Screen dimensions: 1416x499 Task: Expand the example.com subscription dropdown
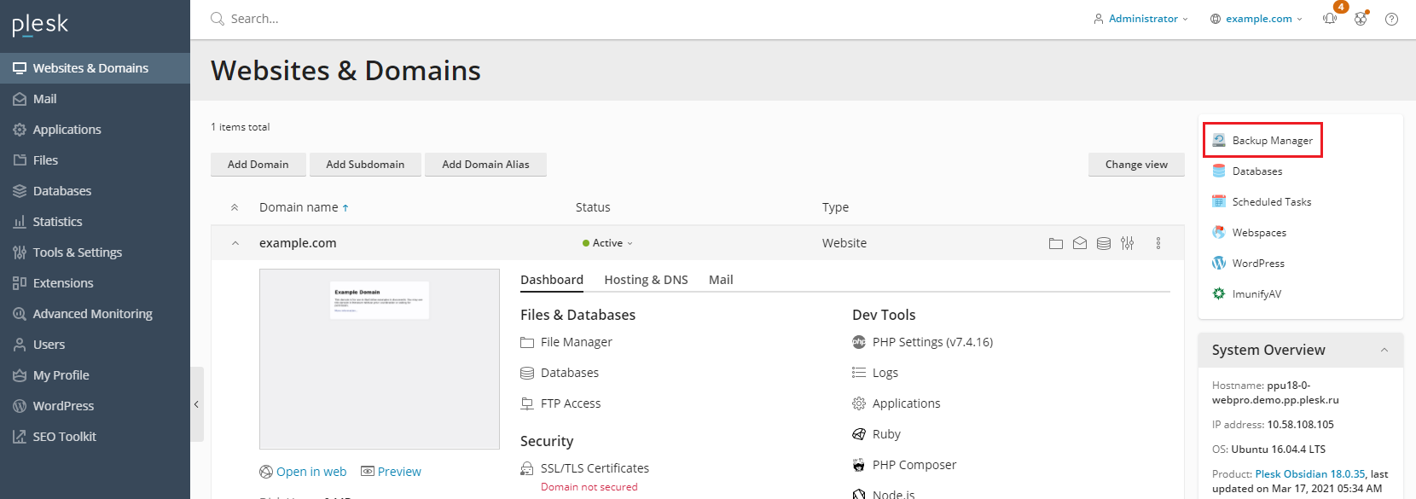click(1256, 19)
